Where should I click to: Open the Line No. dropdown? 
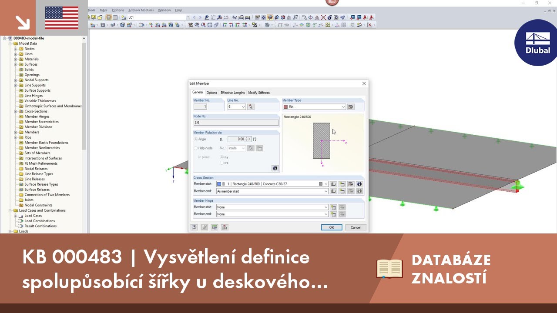pyautogui.click(x=243, y=107)
